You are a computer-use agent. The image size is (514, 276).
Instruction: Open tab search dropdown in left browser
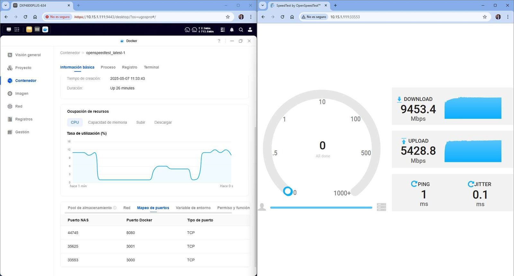(x=5, y=5)
